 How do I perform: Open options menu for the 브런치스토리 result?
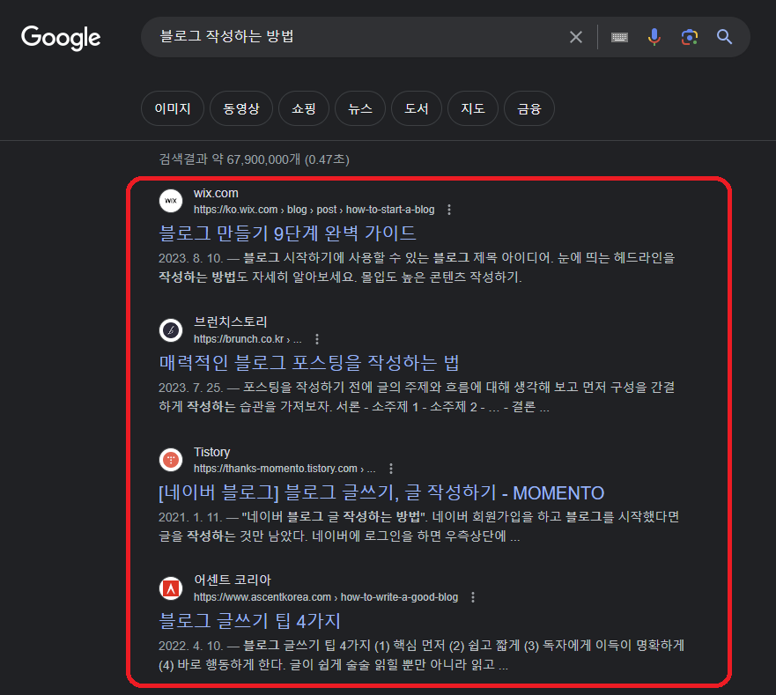pos(316,338)
